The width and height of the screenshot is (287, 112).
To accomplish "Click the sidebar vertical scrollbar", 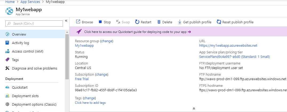I will [x=67, y=58].
